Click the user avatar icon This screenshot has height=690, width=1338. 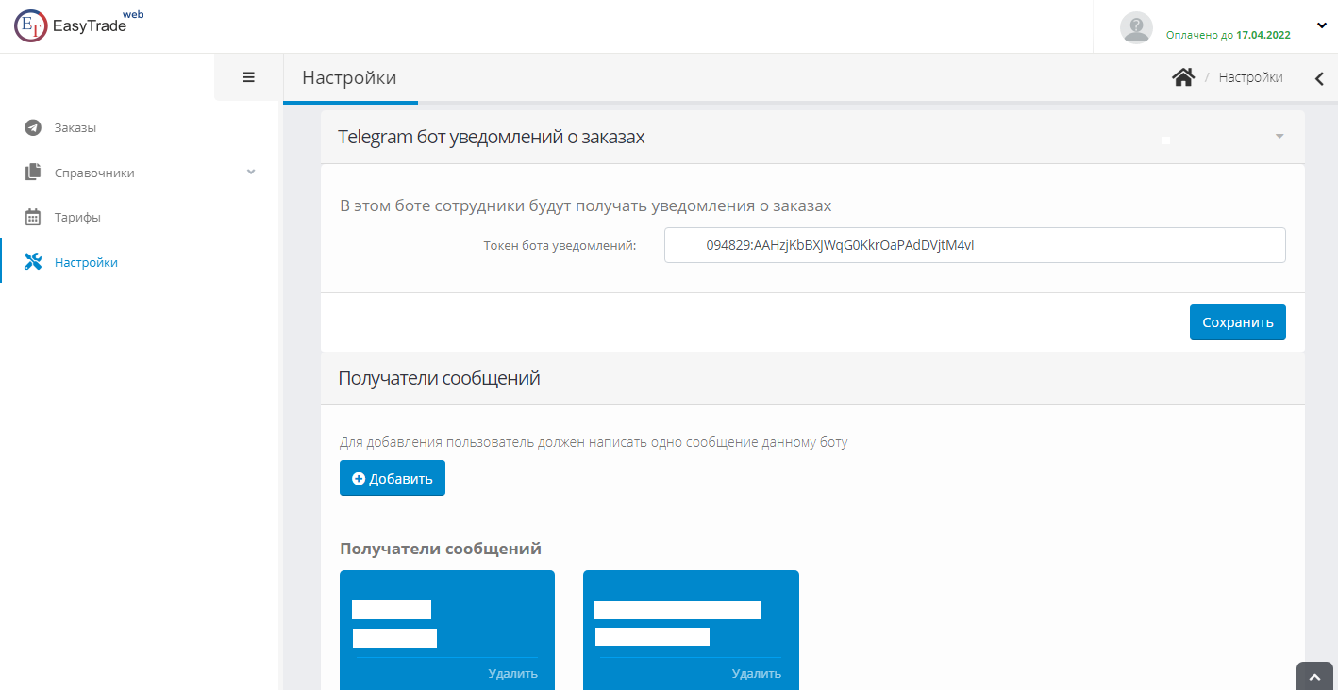pyautogui.click(x=1136, y=27)
